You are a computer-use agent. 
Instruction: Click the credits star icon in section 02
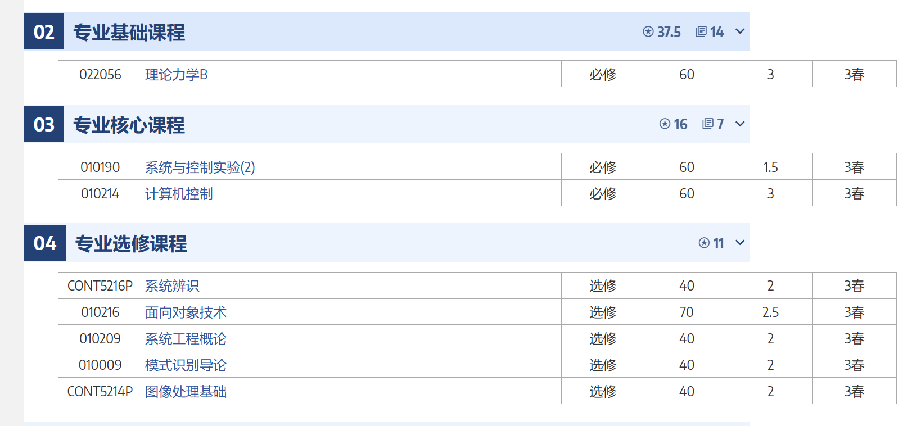[x=648, y=31]
